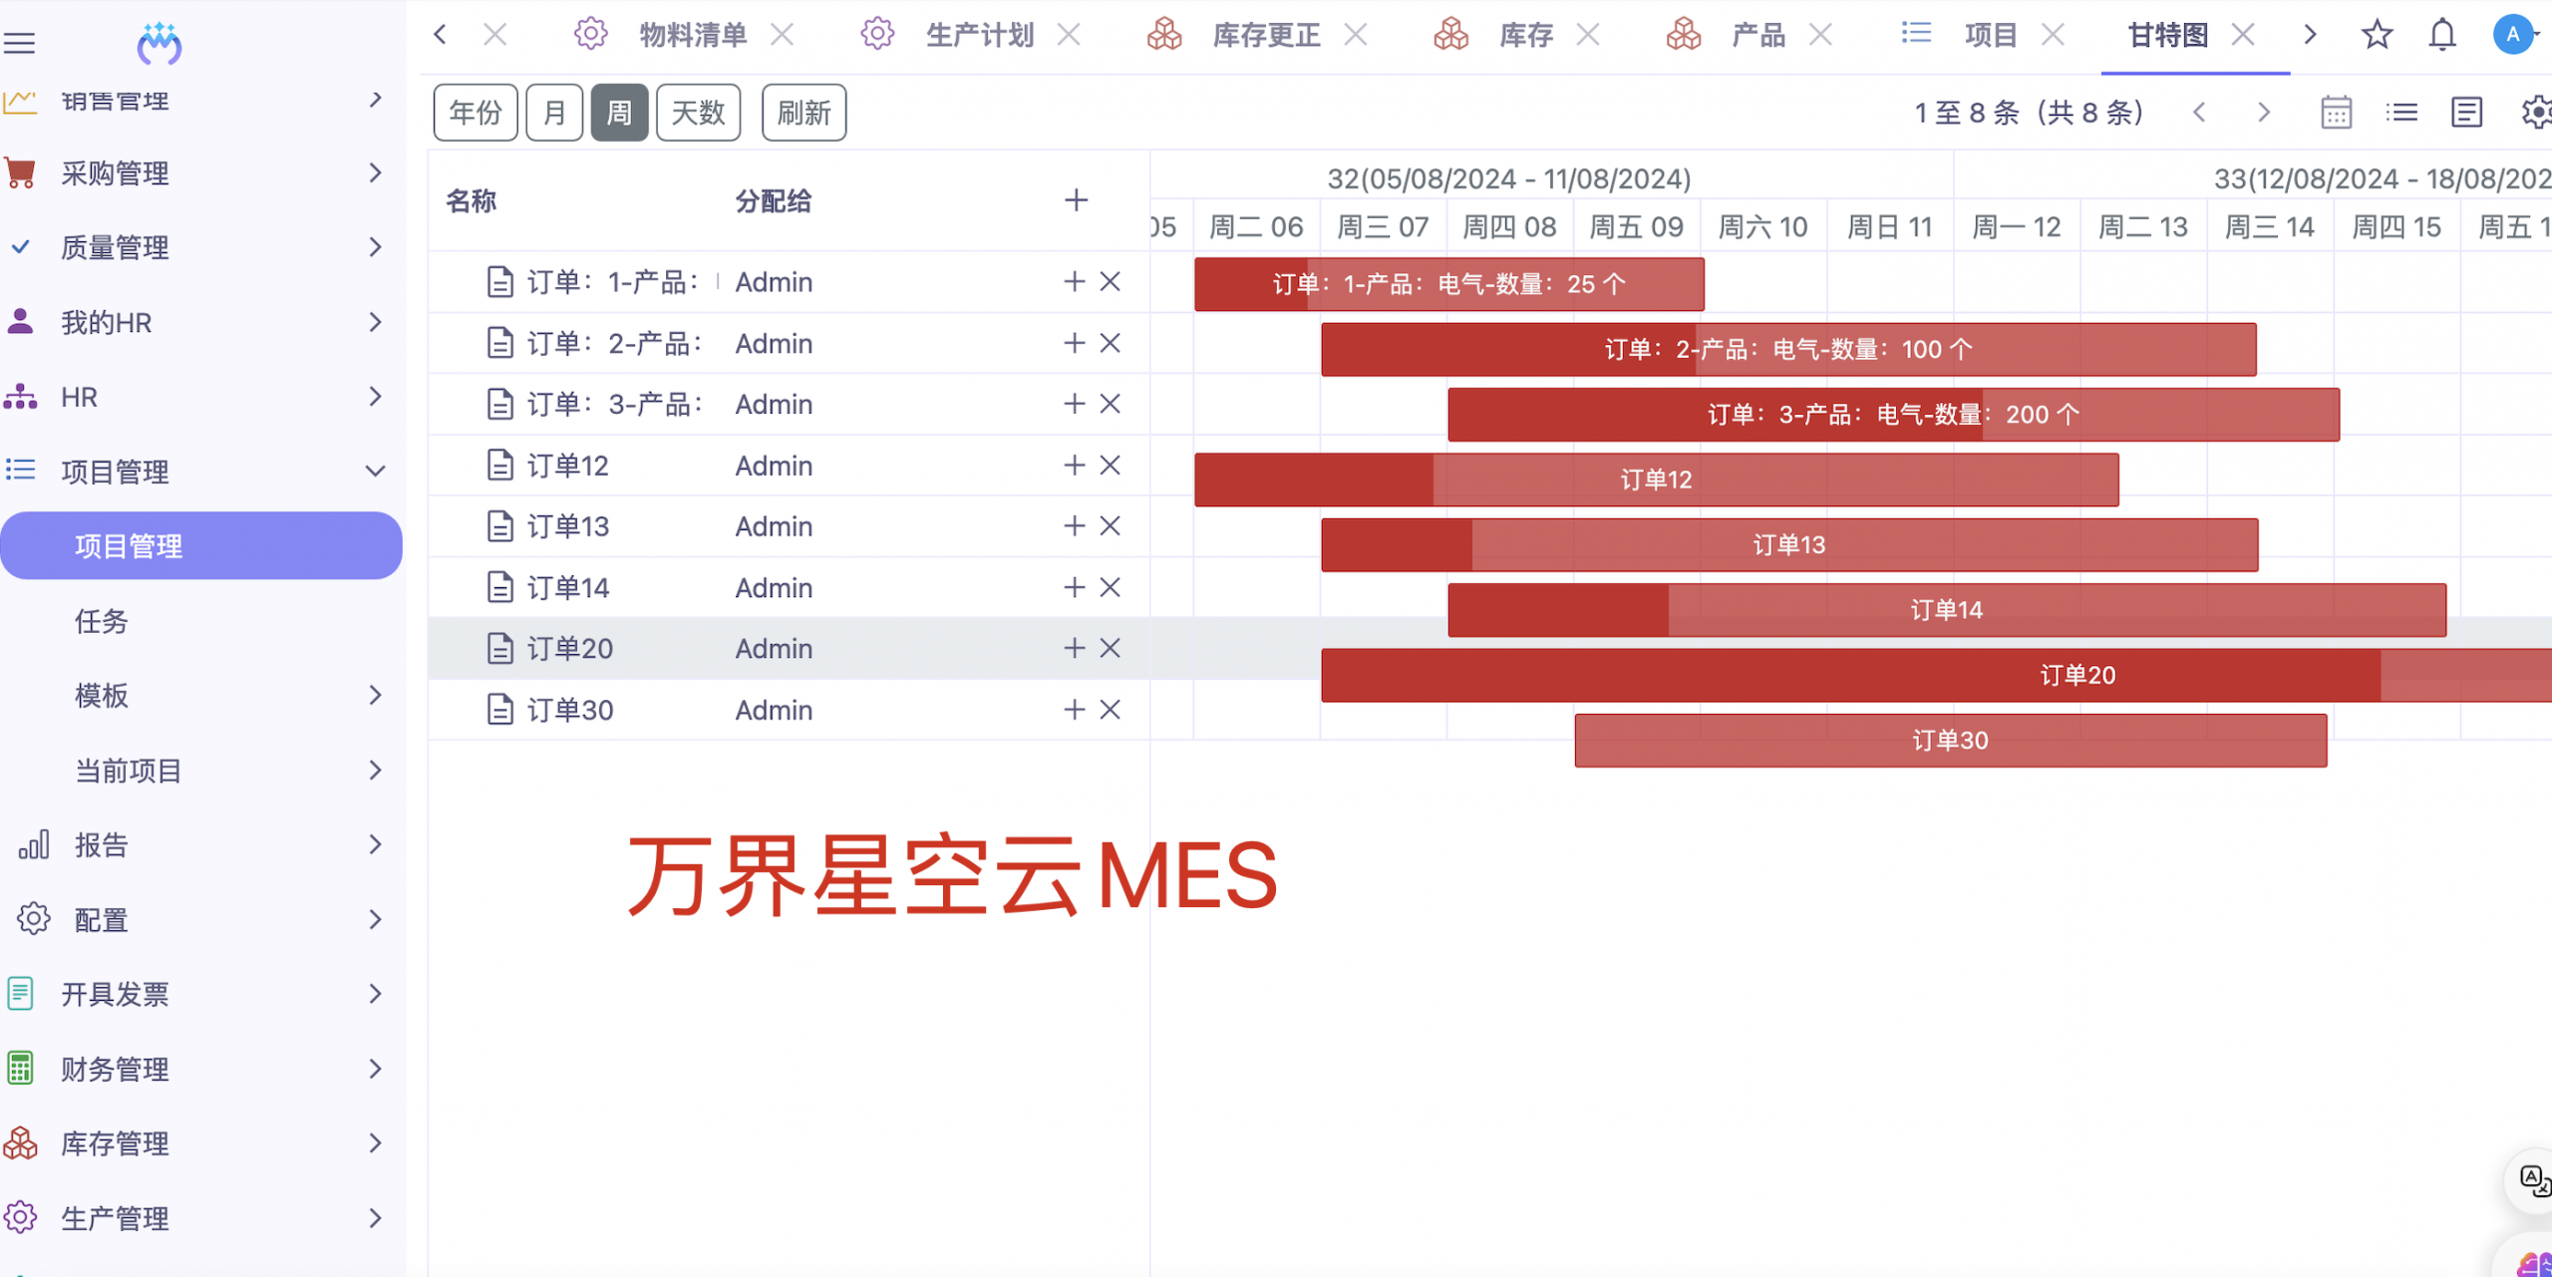Select the 年份 scale button
The width and height of the screenshot is (2552, 1277).
[x=476, y=113]
